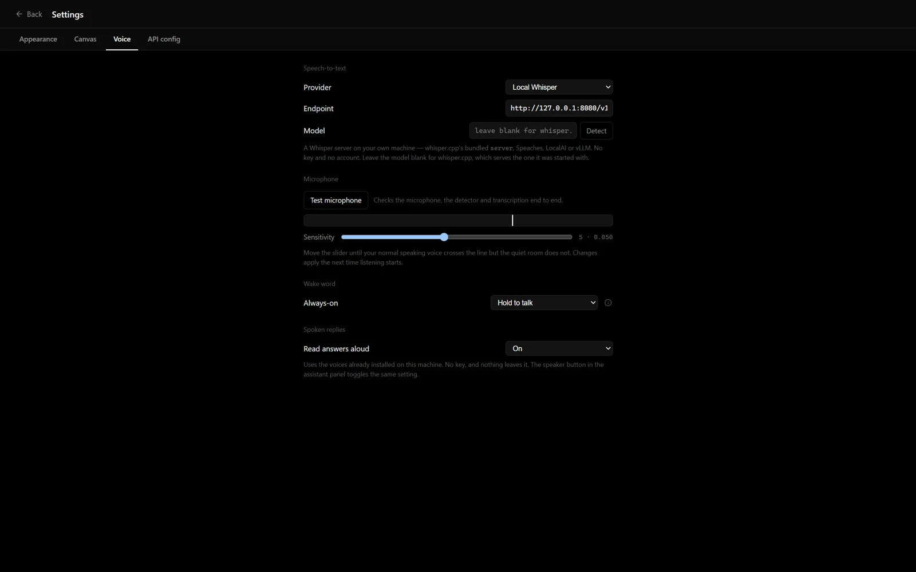Click the 'Read answers aloud' label
This screenshot has width=916, height=572.
tap(336, 348)
